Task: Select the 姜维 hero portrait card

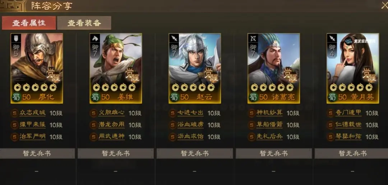Action: pos(116,68)
